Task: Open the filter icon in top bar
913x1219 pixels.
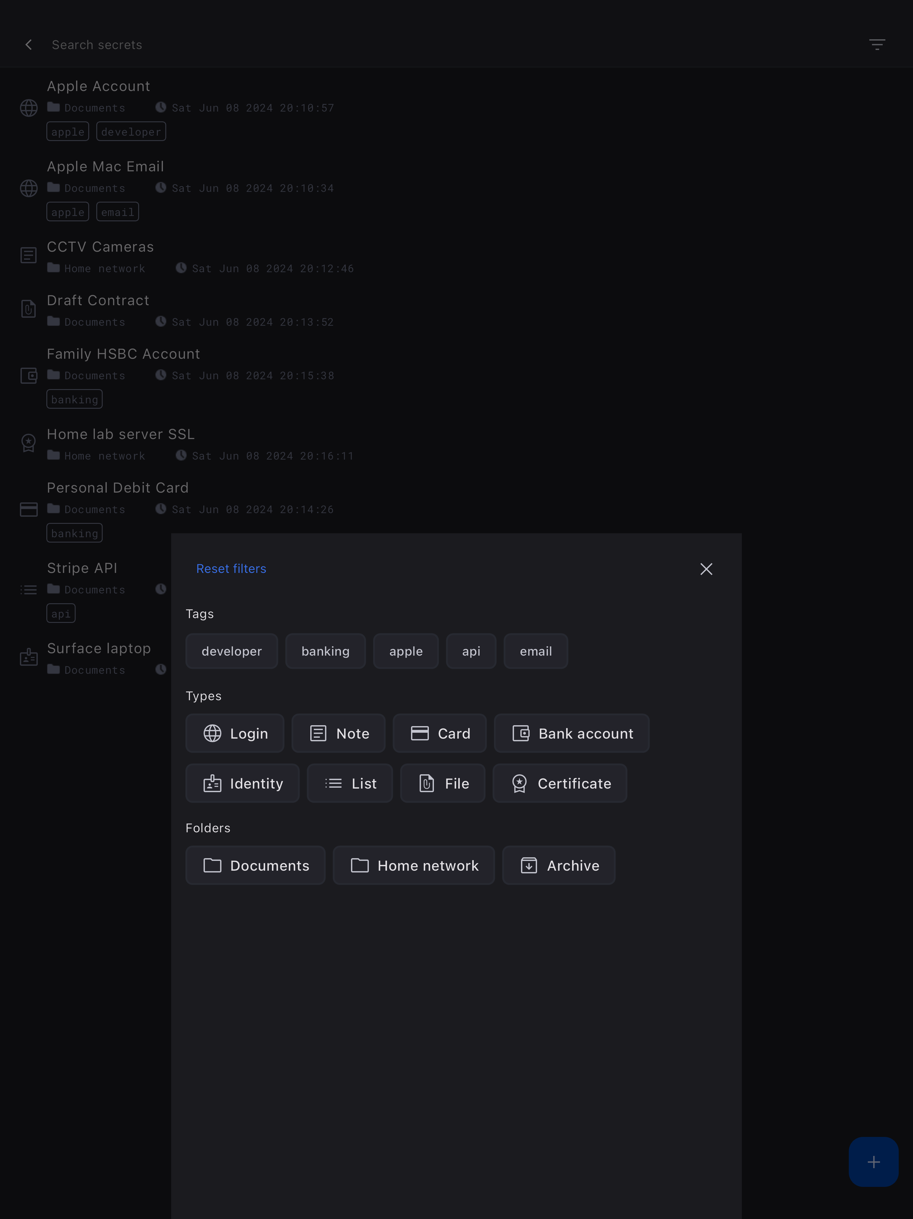Action: point(877,45)
